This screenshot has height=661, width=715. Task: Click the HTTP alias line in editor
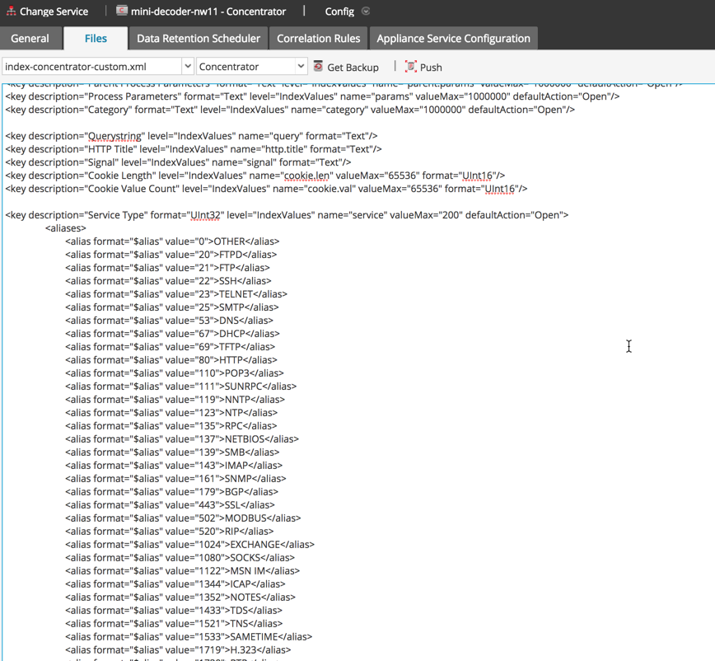tap(171, 360)
